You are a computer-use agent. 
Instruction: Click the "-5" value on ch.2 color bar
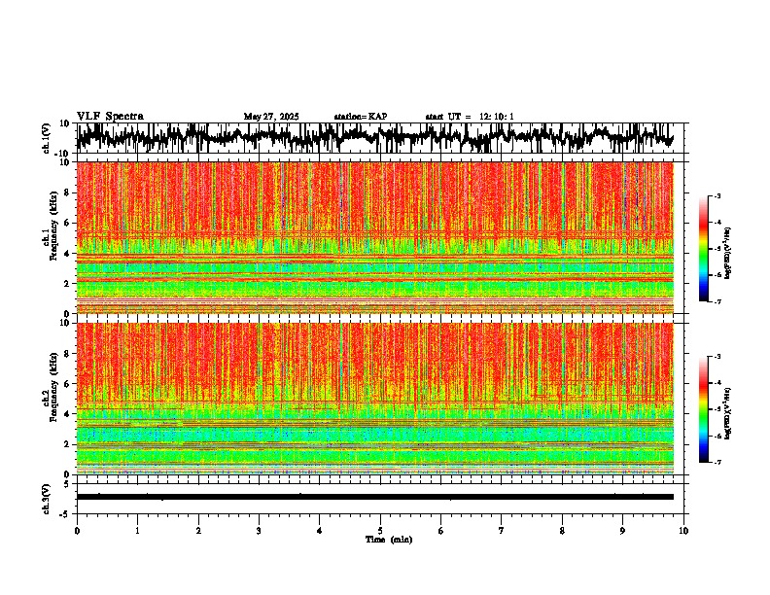717,409
